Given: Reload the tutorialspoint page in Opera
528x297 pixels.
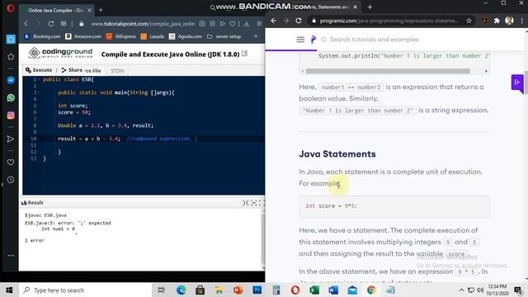Looking at the screenshot, I should click(x=51, y=24).
